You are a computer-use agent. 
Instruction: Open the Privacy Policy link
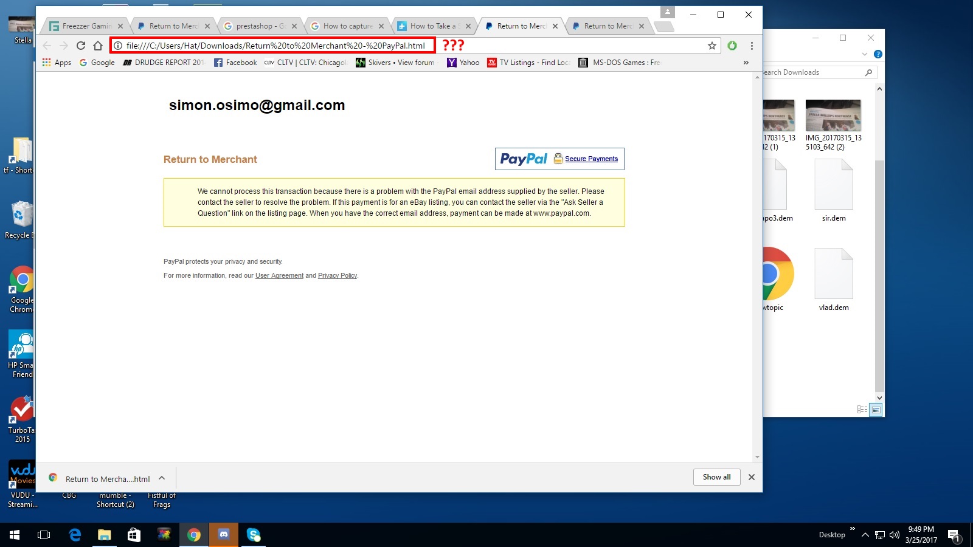(x=337, y=276)
